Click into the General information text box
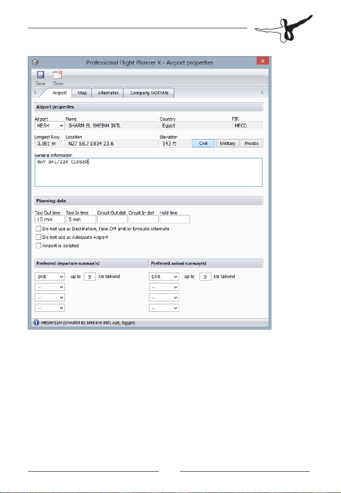 click(x=148, y=172)
